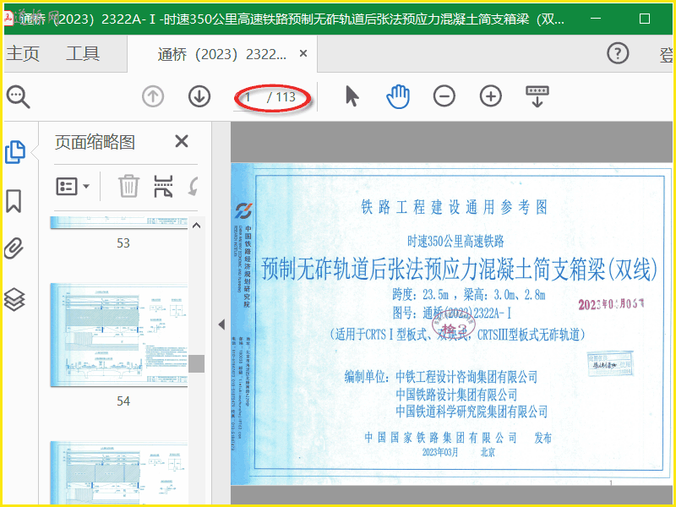The width and height of the screenshot is (676, 507).
Task: Click the document heading 铁路工程建设通用参考图
Action: [x=455, y=207]
